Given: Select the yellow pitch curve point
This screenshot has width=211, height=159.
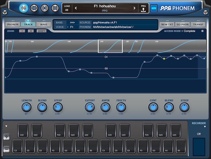Looking at the screenshot, I should pyautogui.click(x=164, y=59).
